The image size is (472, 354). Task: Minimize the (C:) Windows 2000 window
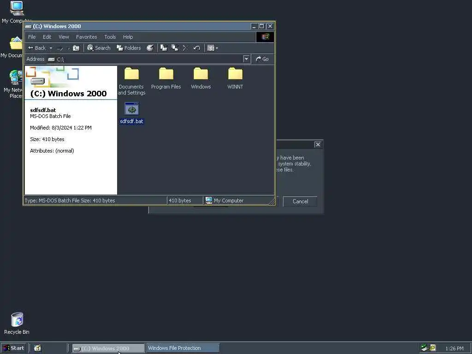click(x=254, y=26)
